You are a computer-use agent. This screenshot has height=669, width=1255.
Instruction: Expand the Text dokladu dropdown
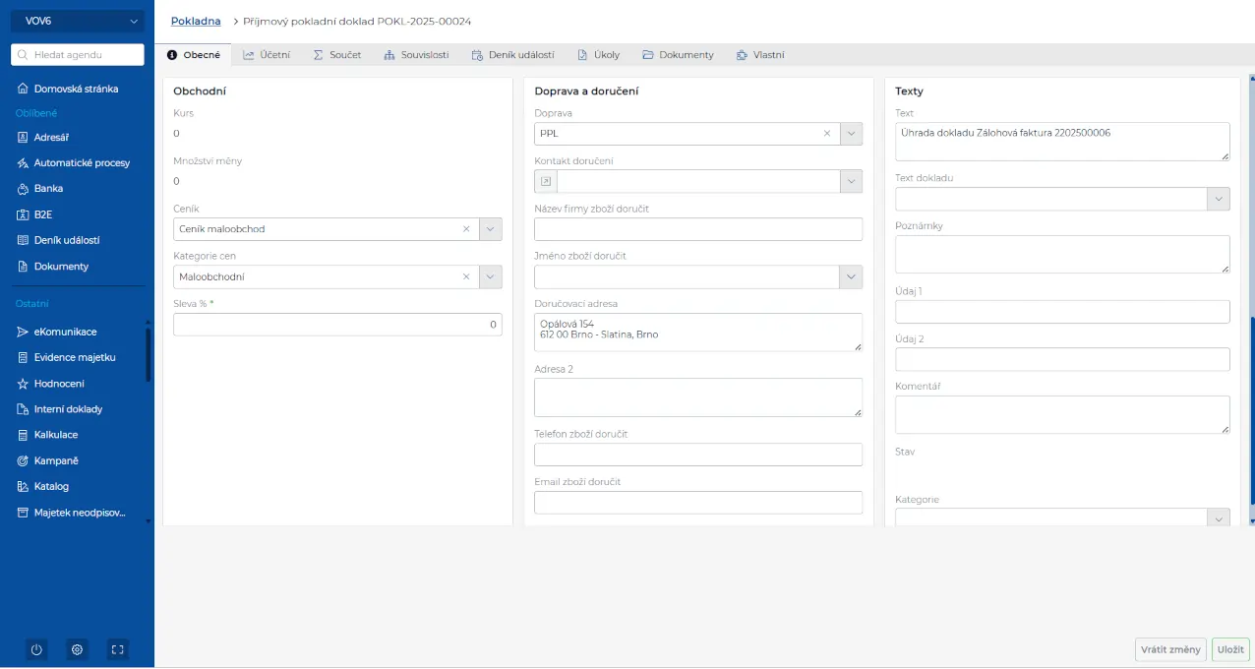pyautogui.click(x=1218, y=200)
